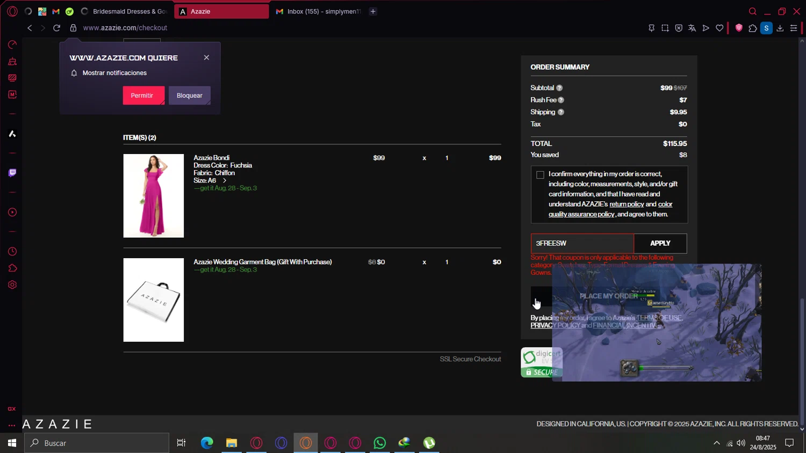Open the downloads panel
The width and height of the screenshot is (806, 453).
780,28
